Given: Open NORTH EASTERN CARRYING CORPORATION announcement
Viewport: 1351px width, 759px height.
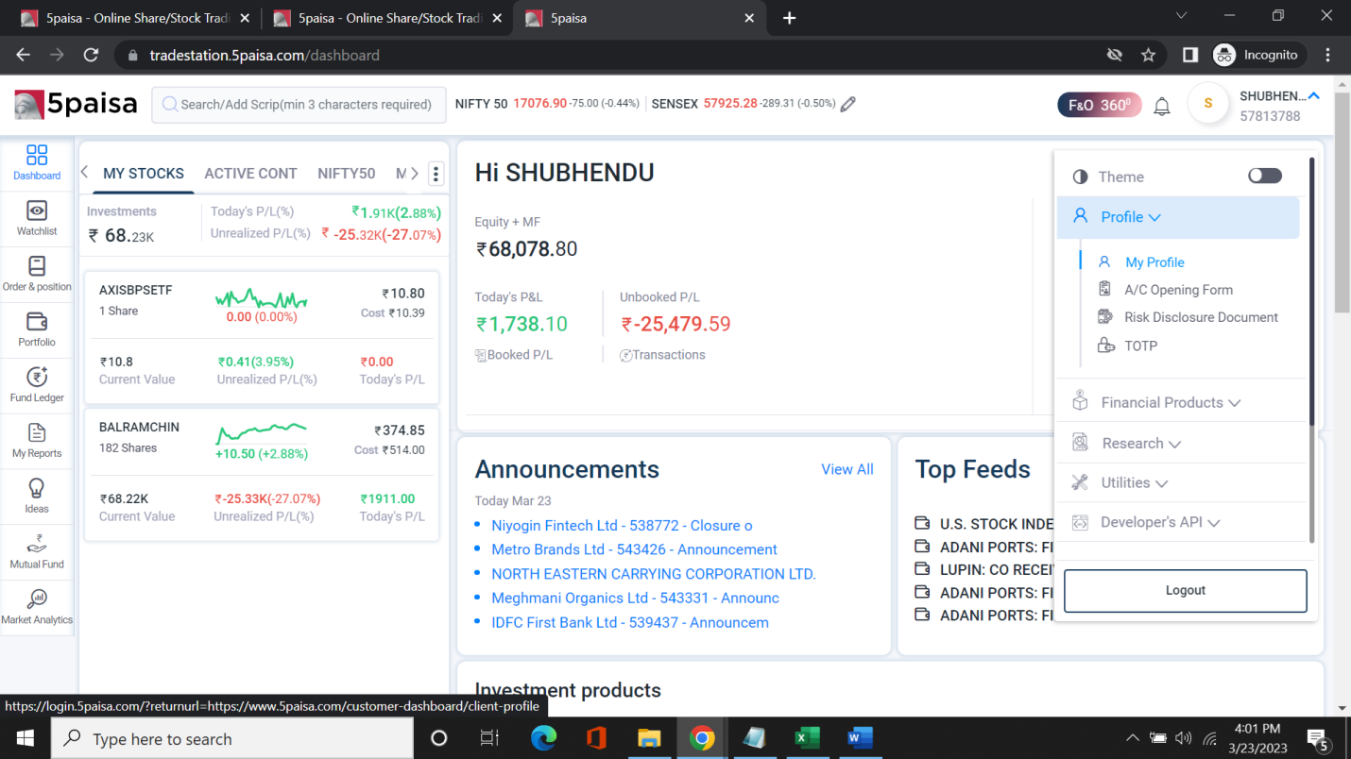Looking at the screenshot, I should [x=653, y=574].
